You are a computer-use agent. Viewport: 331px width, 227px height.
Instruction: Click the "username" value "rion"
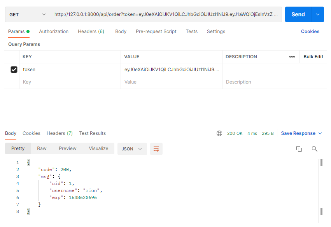[x=91, y=190]
